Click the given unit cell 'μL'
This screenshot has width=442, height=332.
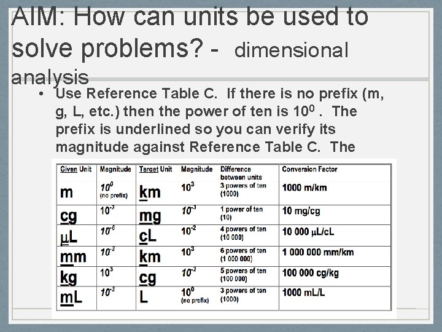pos(69,237)
